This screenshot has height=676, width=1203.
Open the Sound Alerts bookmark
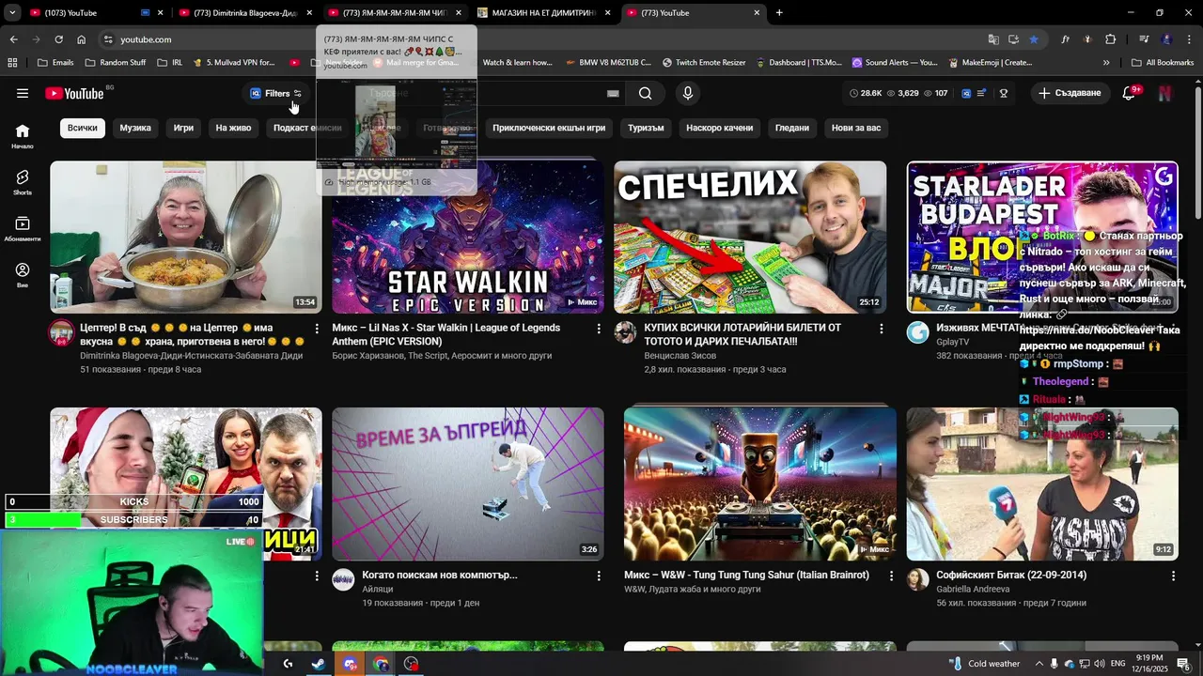pyautogui.click(x=895, y=63)
